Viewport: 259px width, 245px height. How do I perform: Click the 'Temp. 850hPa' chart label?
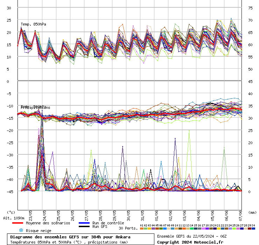pos(33,24)
